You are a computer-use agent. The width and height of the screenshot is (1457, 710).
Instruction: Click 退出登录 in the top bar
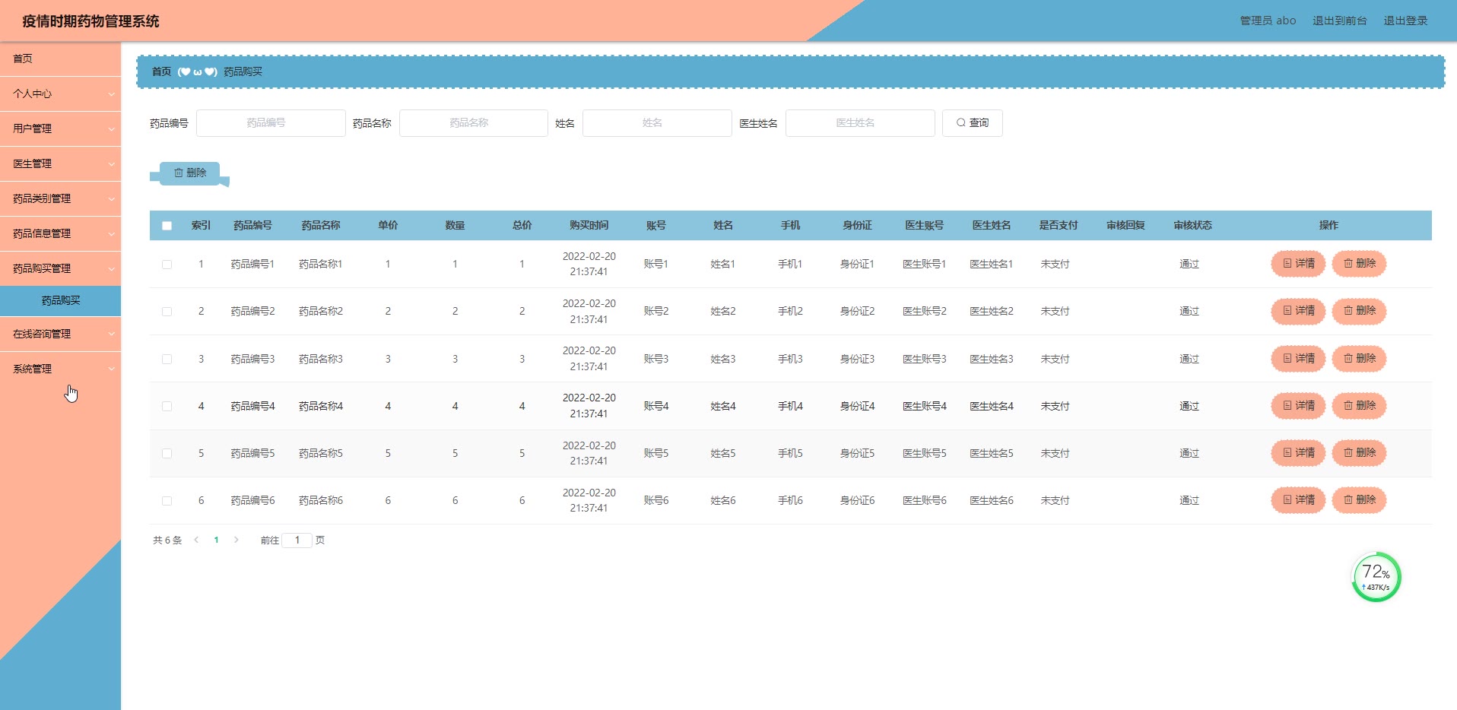pos(1405,21)
